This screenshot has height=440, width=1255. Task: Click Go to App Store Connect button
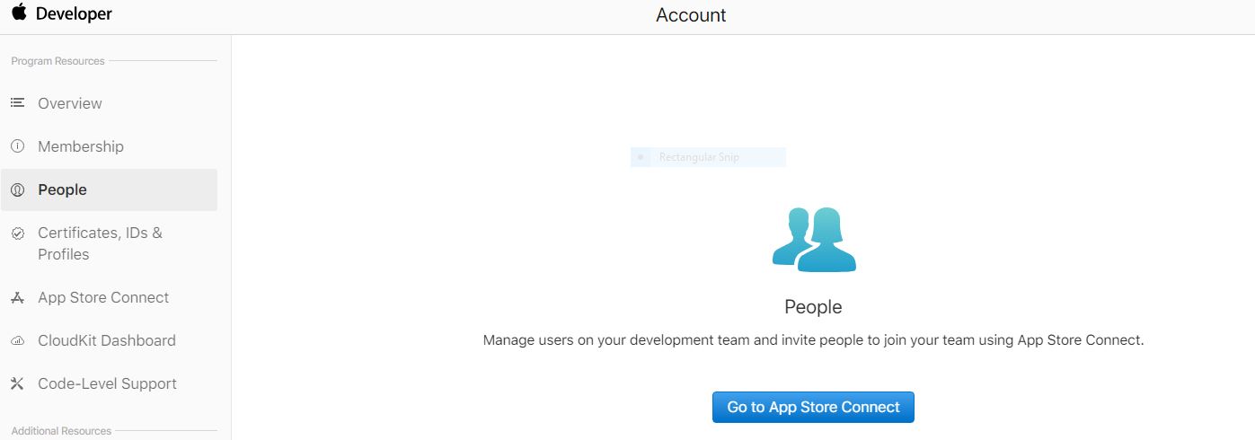coord(813,407)
